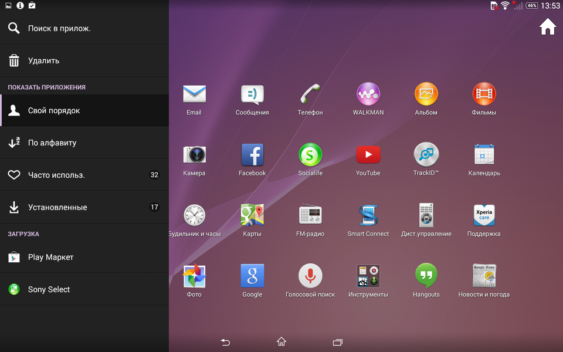Tap the bottom navigation home button
The width and height of the screenshot is (563, 352).
(x=281, y=341)
